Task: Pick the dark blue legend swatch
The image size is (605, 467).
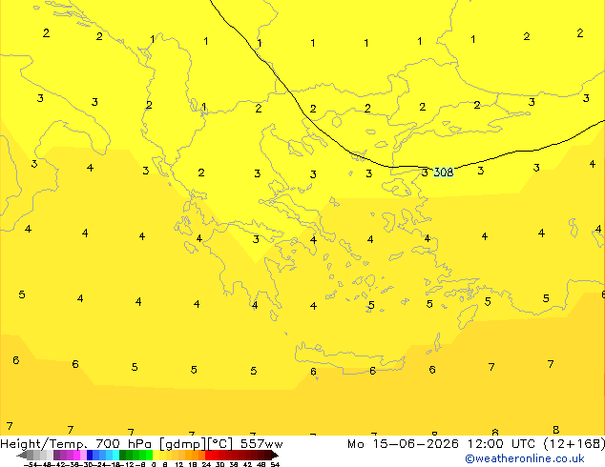Action: (90, 455)
